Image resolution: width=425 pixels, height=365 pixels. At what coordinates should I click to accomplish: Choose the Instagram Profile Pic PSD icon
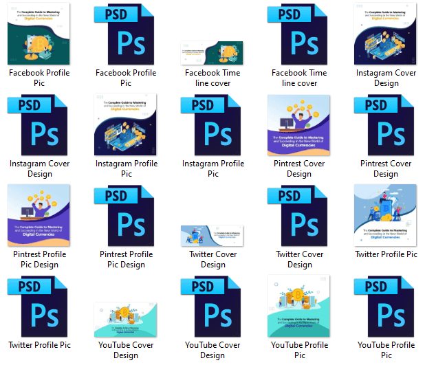point(210,124)
